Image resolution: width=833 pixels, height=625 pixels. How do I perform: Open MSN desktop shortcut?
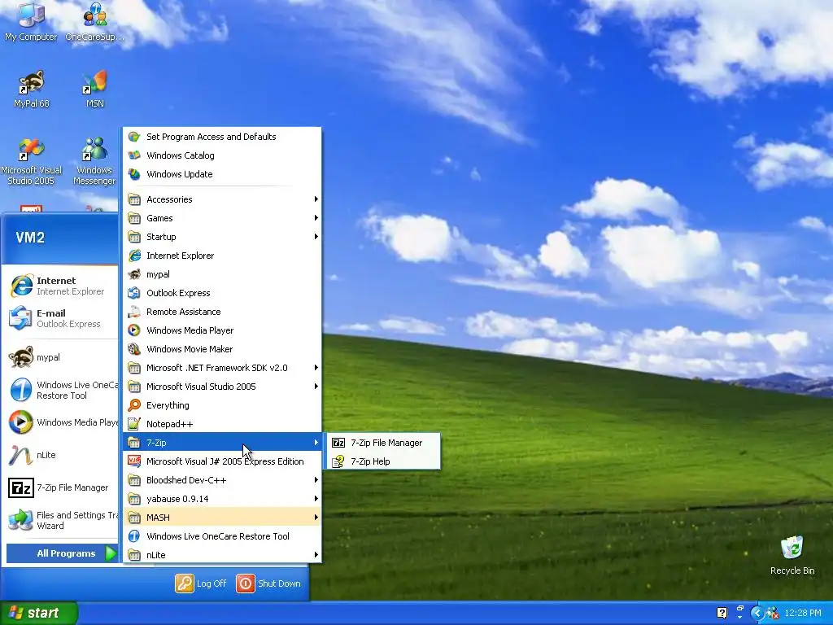(95, 89)
